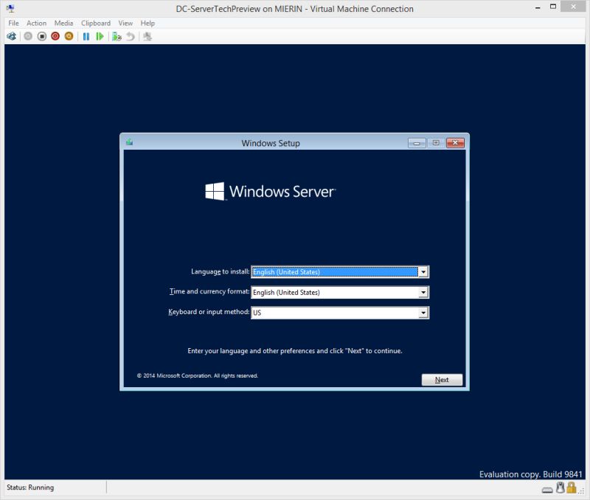Open the View menu
590x500 pixels.
pos(125,24)
